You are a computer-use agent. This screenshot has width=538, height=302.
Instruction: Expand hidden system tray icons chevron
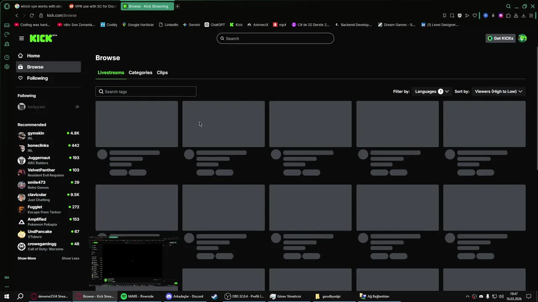click(467, 296)
